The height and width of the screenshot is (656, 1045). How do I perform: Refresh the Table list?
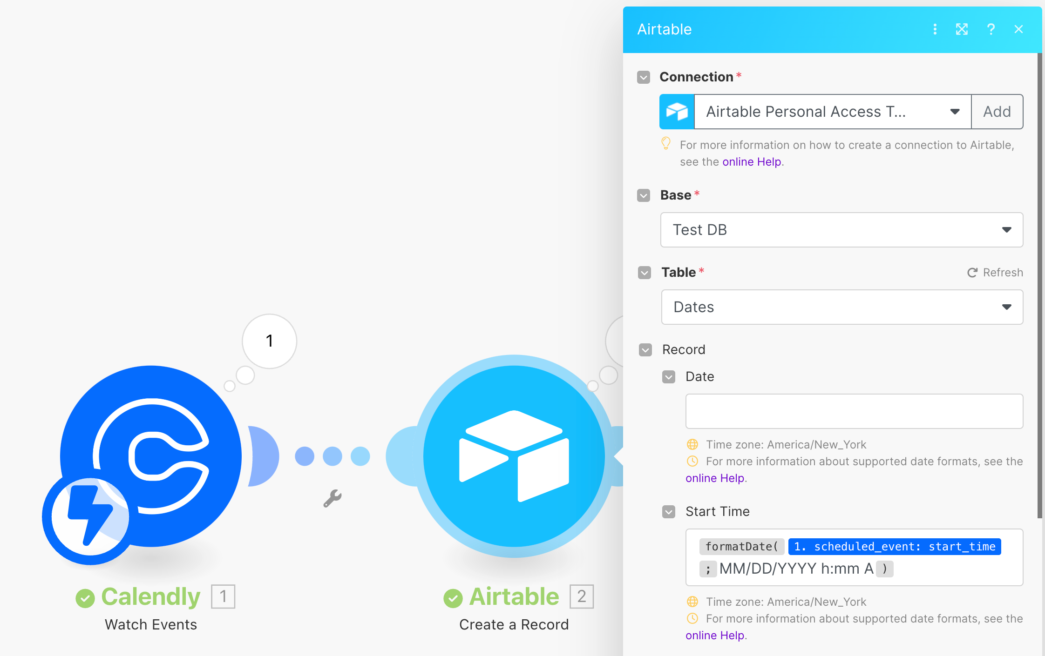995,272
